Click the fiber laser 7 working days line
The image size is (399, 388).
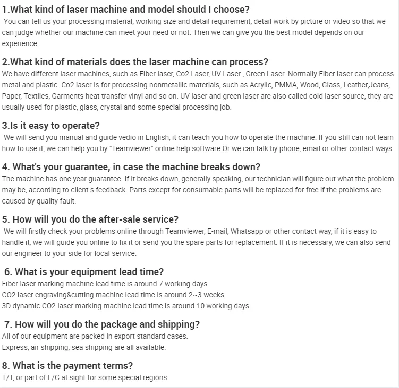click(x=106, y=284)
